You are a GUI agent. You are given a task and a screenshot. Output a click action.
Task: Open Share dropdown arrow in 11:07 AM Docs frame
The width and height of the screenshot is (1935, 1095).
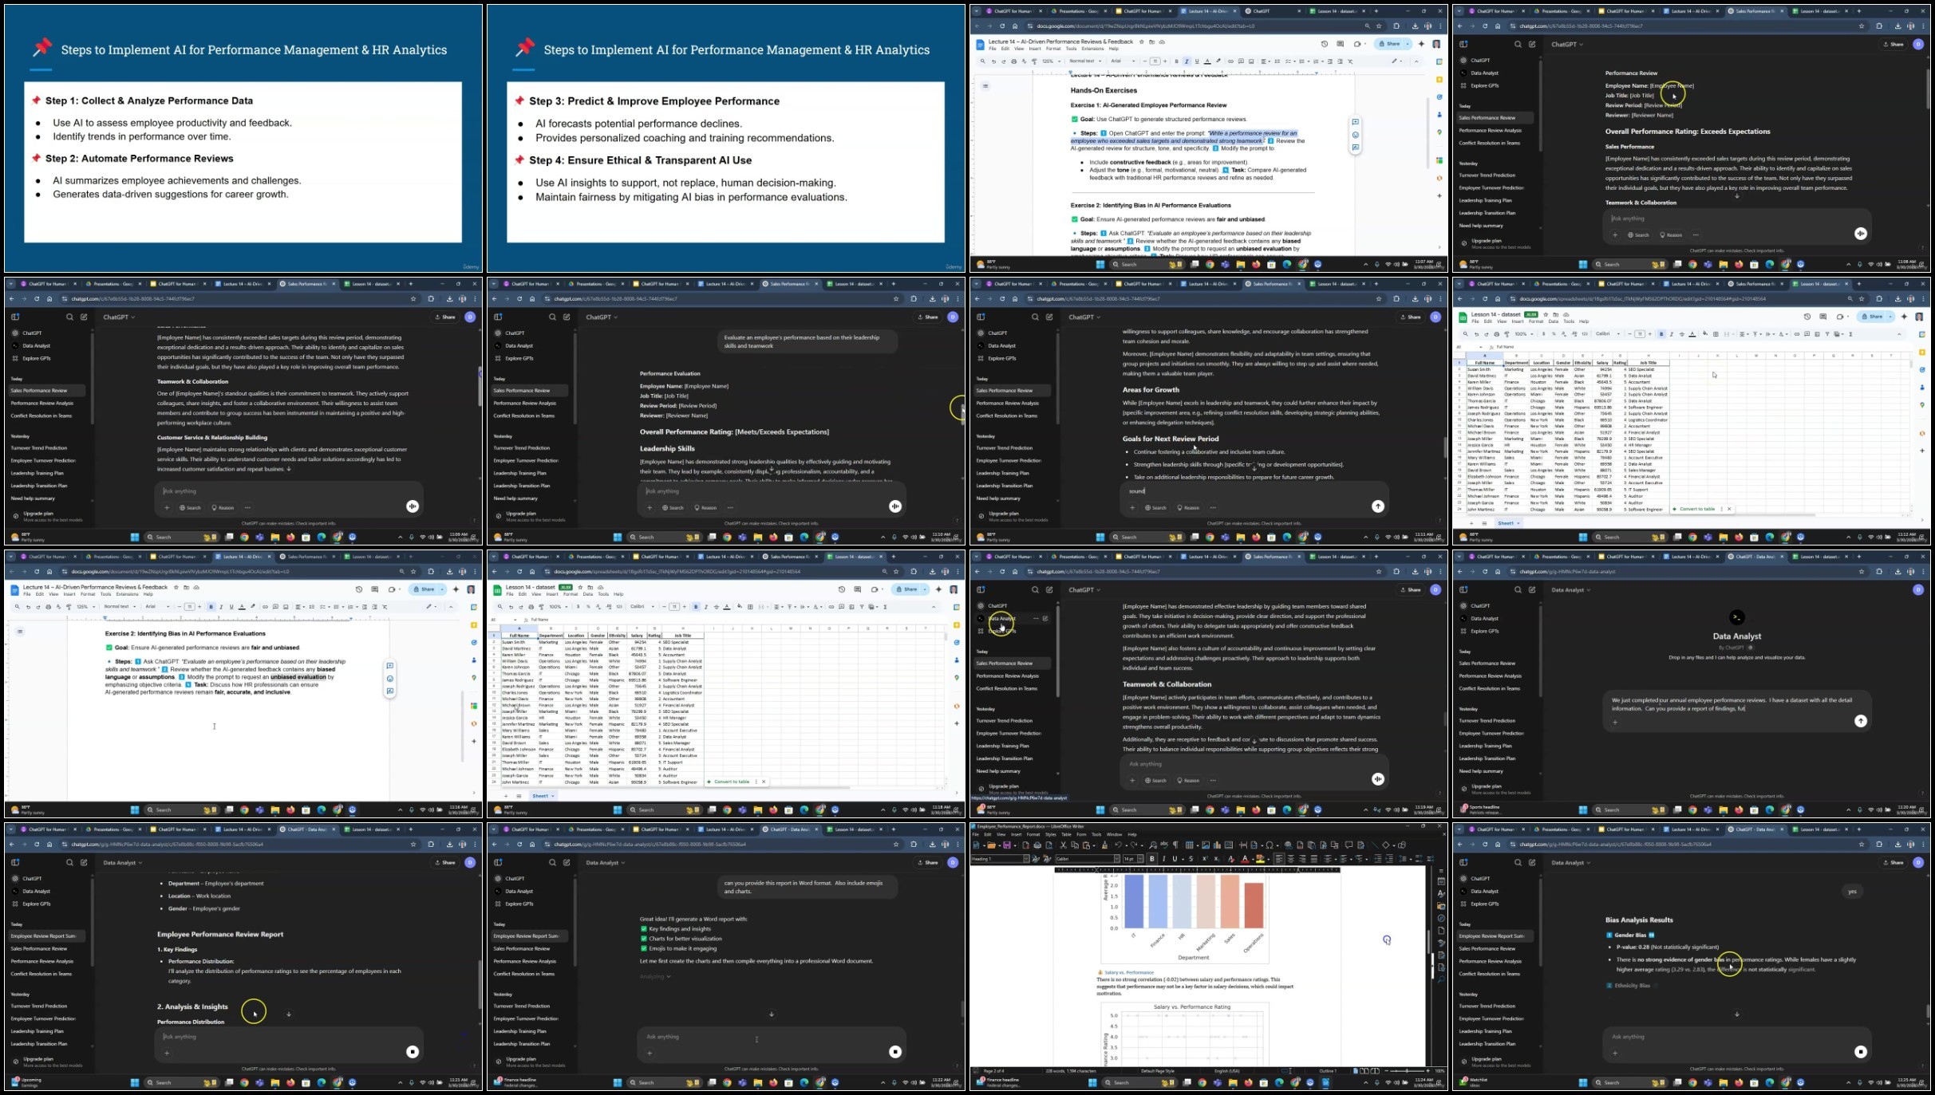(x=1408, y=44)
